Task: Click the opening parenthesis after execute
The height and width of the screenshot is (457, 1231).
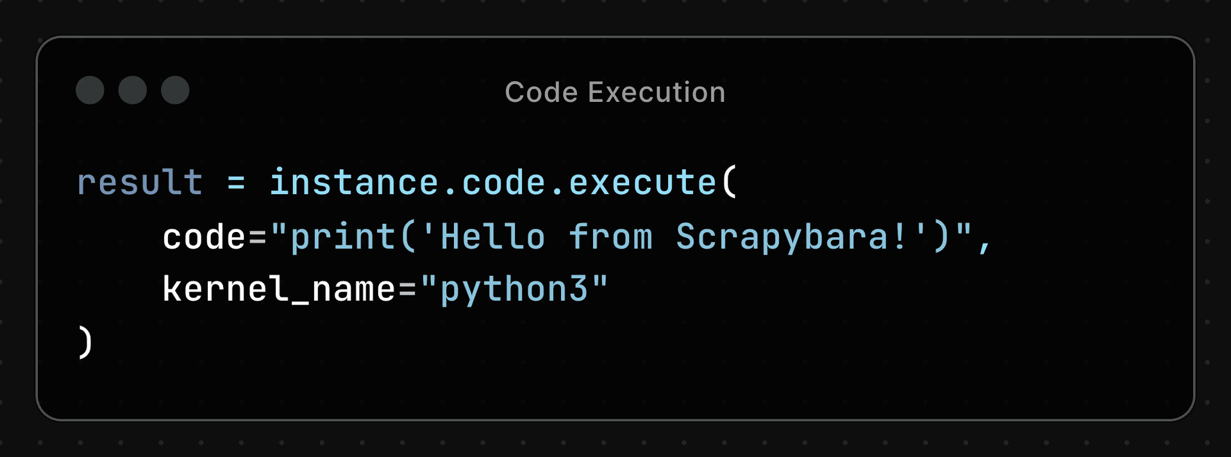Action: point(729,183)
